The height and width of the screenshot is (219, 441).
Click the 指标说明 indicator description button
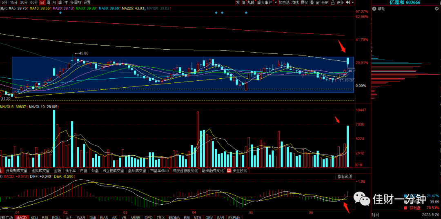pos(345,177)
